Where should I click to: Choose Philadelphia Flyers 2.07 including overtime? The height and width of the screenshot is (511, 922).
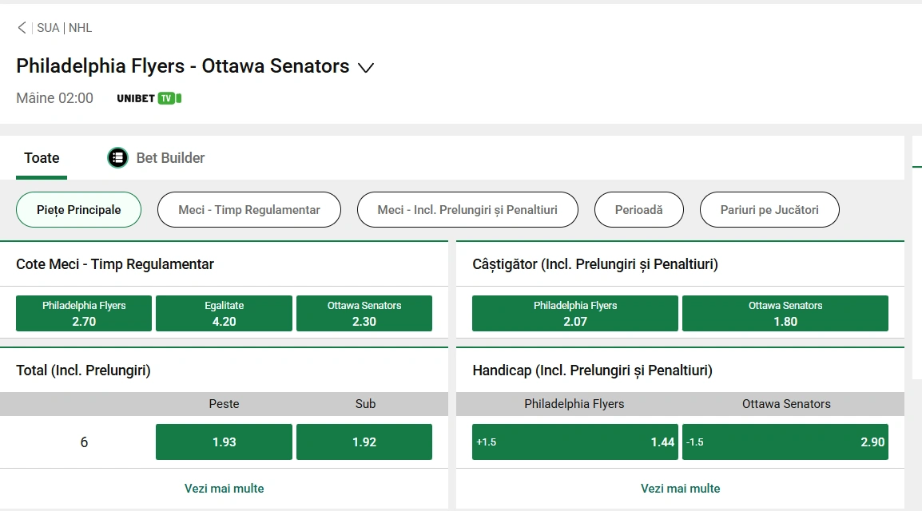[574, 313]
